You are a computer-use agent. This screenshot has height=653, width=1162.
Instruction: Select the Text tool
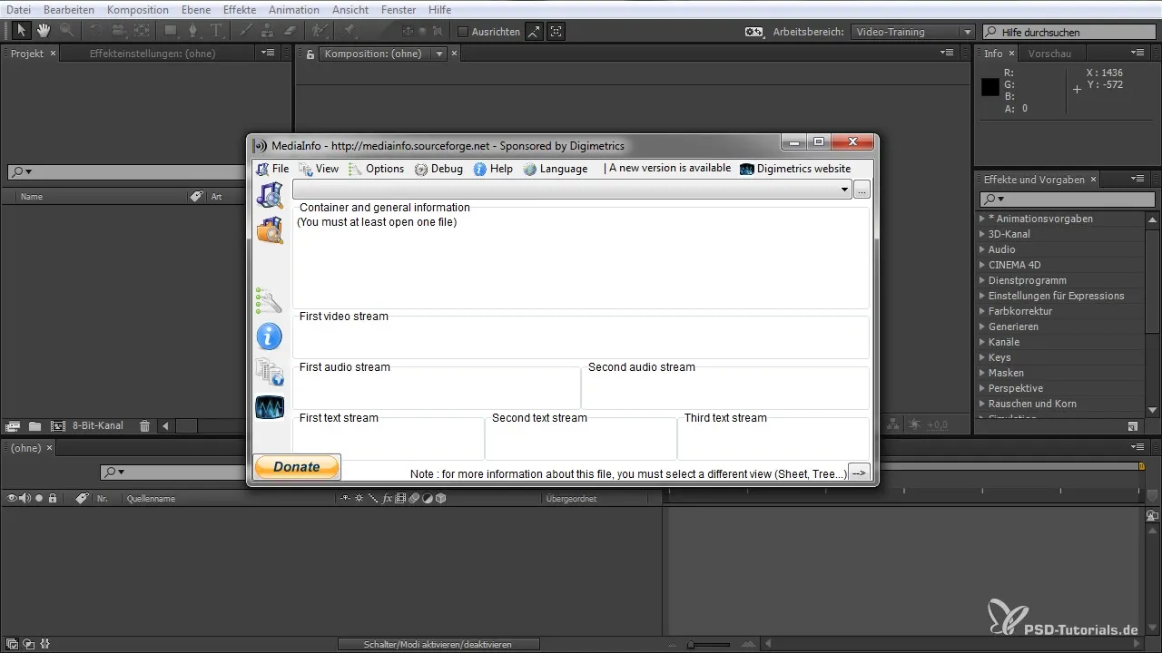(x=216, y=31)
